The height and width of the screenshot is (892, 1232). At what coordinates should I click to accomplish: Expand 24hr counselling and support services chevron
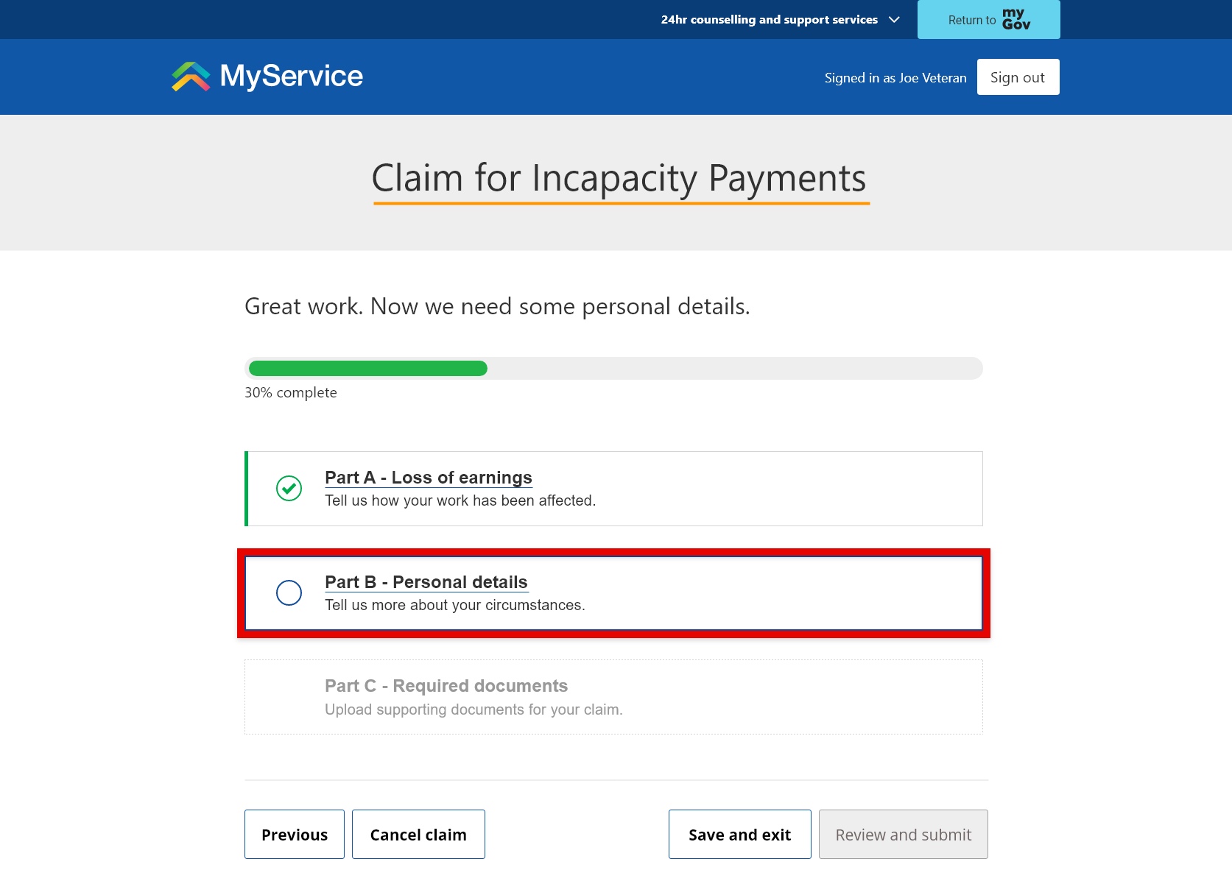click(x=894, y=20)
